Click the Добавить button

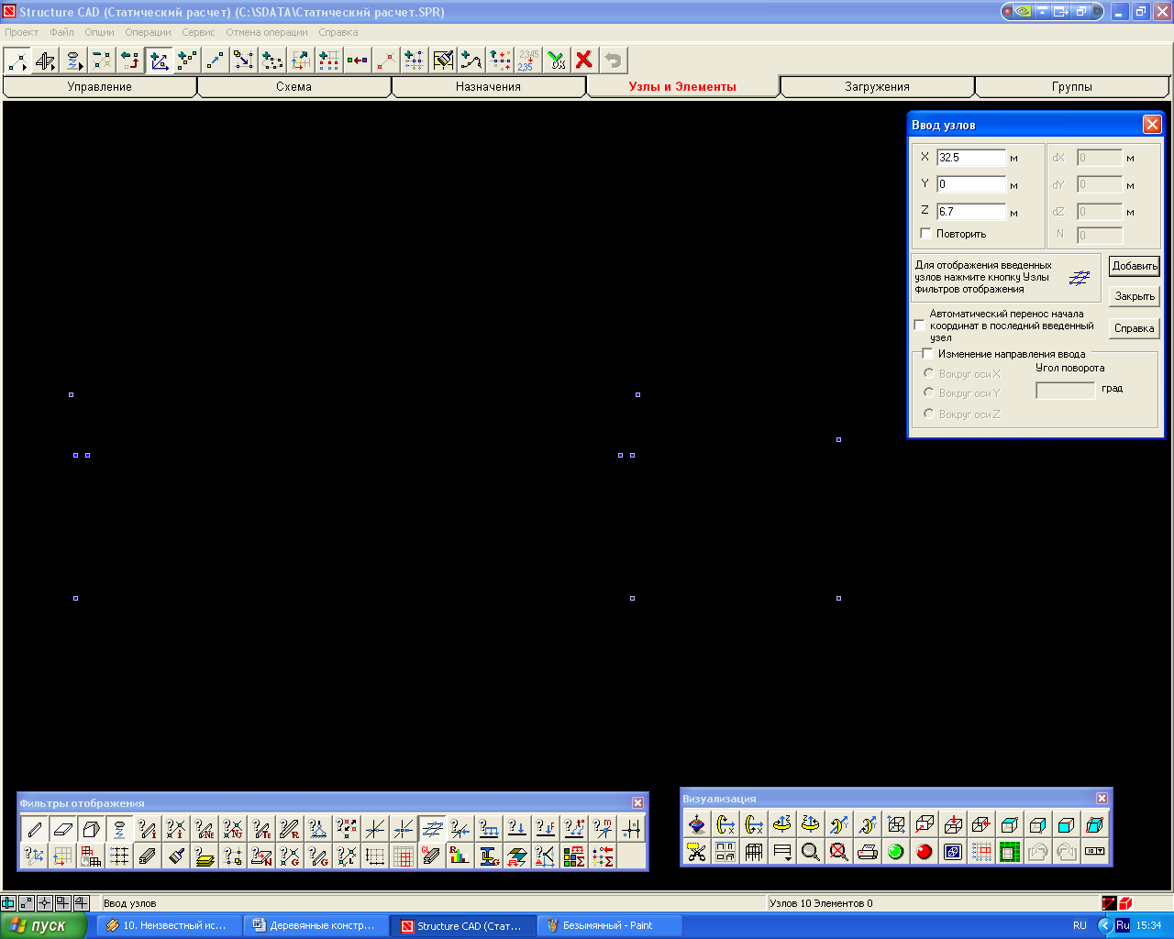[1135, 266]
